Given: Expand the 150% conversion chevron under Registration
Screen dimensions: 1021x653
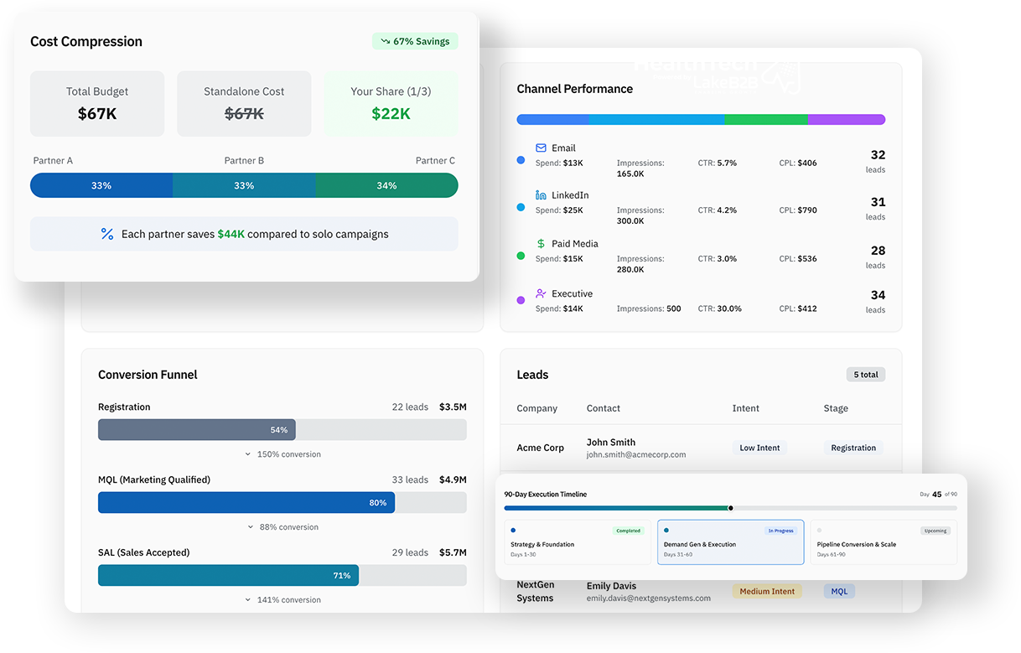Looking at the screenshot, I should pos(248,454).
